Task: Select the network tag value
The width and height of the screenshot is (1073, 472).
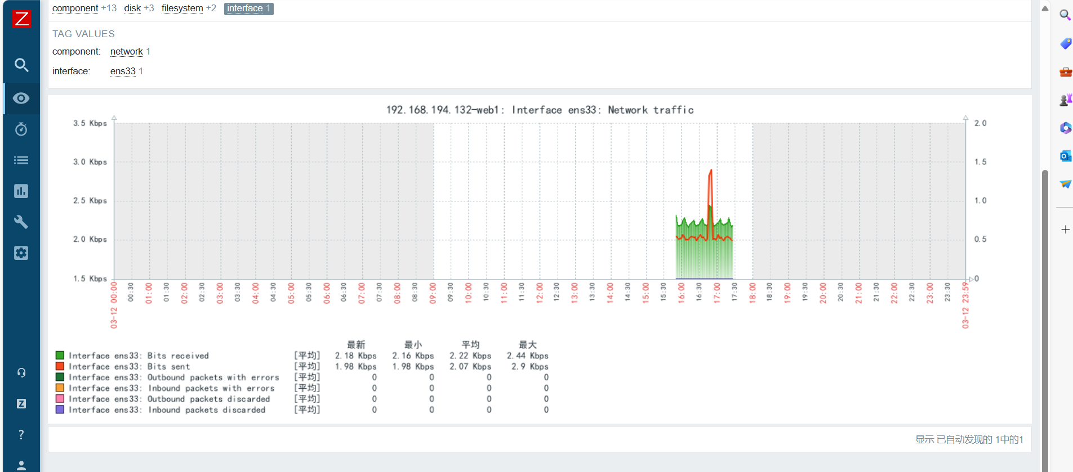Action: click(127, 52)
